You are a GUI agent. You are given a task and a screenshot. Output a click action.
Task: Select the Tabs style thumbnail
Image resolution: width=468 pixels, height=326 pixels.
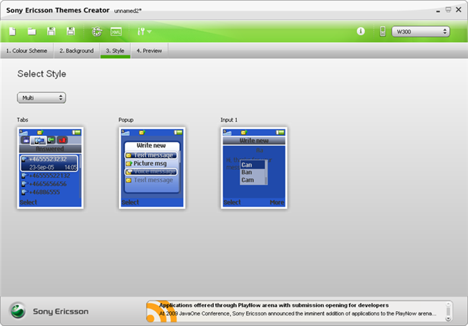pos(50,168)
